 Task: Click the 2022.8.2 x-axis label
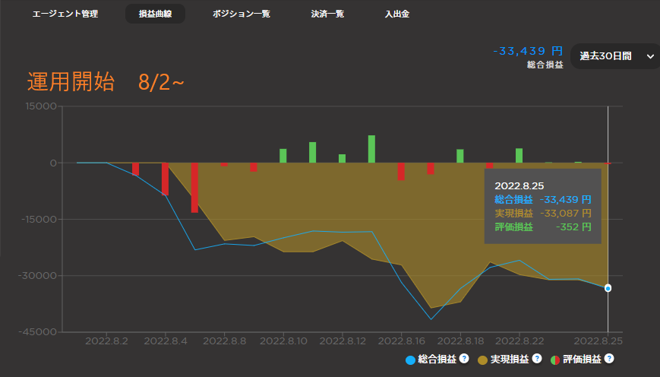click(x=106, y=341)
